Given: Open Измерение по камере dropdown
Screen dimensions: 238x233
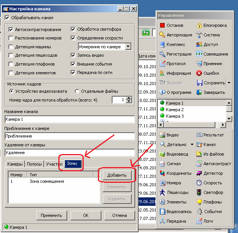Looking at the screenshot, I should [x=128, y=47].
